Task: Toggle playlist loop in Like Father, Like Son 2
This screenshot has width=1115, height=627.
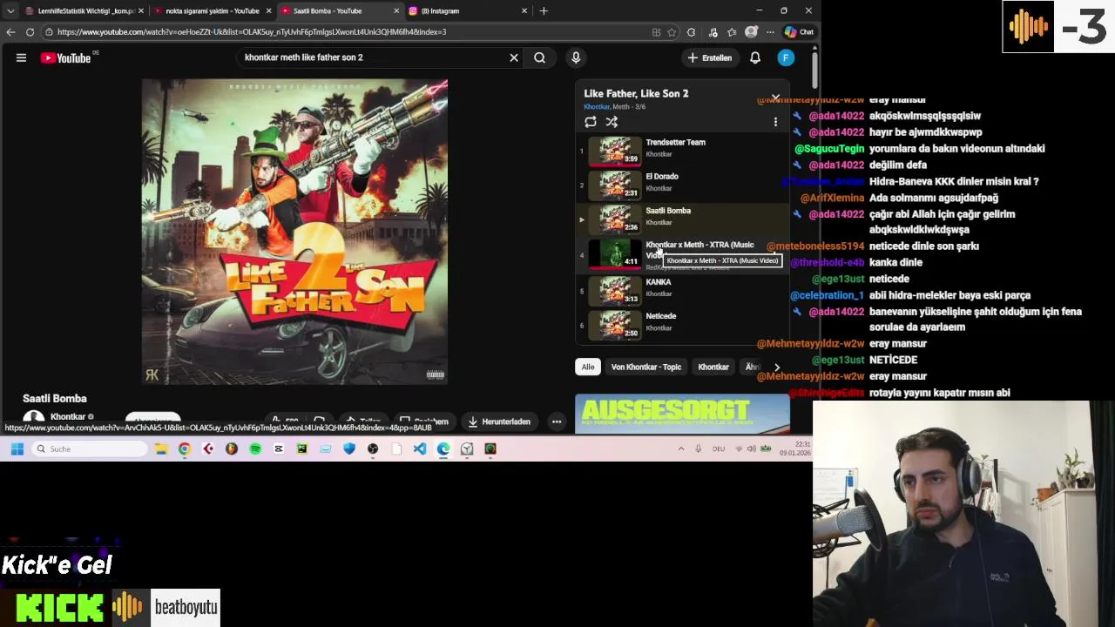Action: pyautogui.click(x=591, y=122)
